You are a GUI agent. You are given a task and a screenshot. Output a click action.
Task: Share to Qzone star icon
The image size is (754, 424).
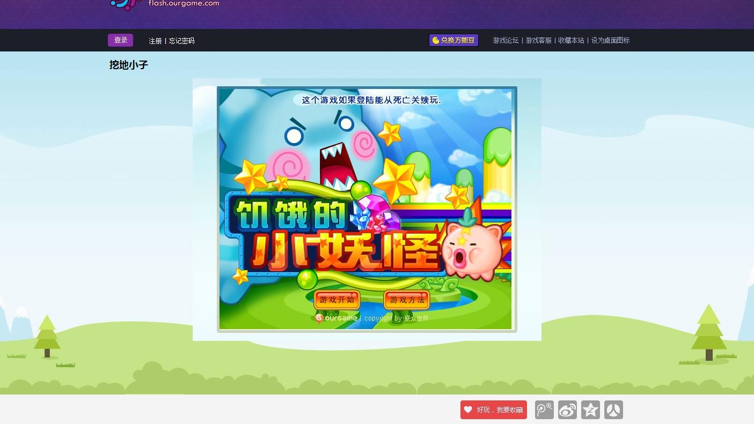point(590,410)
